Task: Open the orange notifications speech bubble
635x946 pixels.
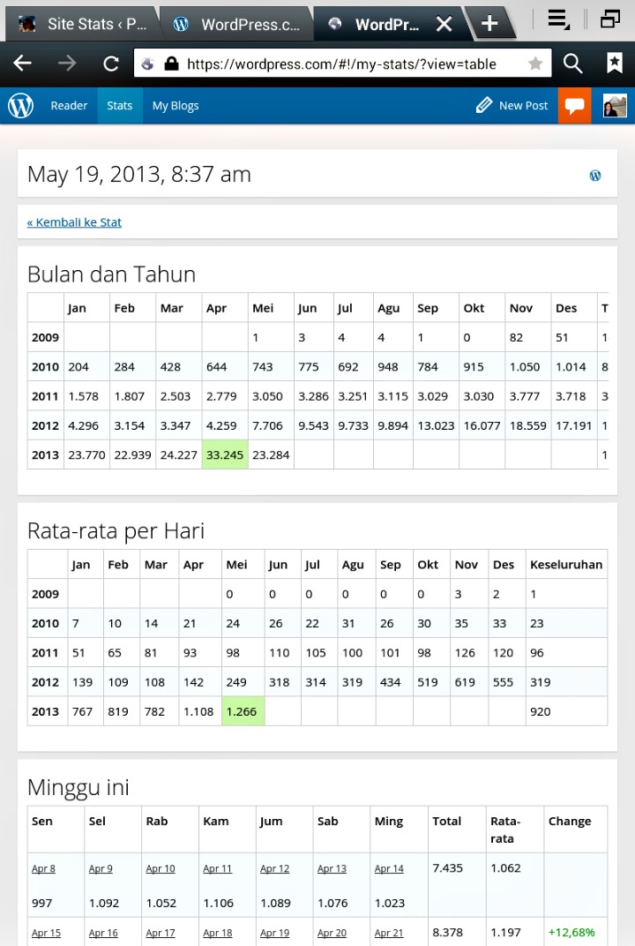Action: click(x=574, y=106)
